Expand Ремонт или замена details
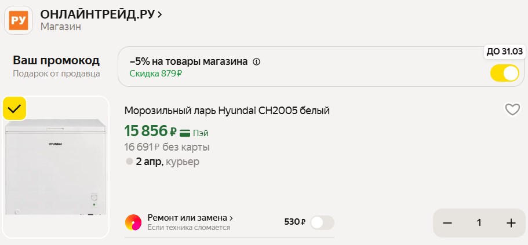Viewport: 528px width, 245px height. [x=190, y=218]
